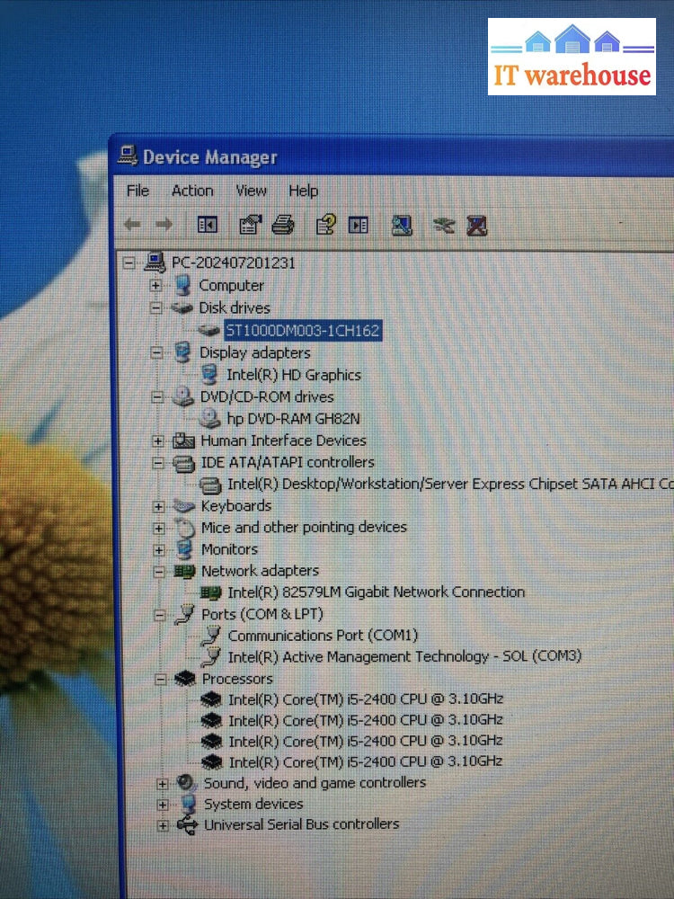This screenshot has height=899, width=674.
Task: Expand the Keyboards category
Action: (159, 506)
